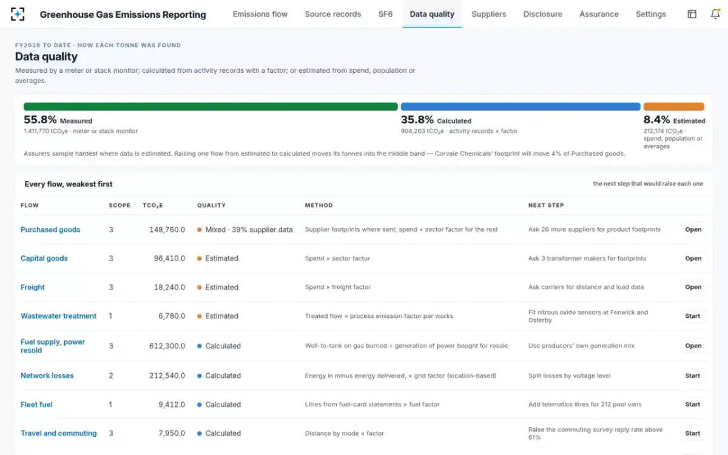Click Open for Capital goods
This screenshot has height=455, width=728.
point(693,258)
